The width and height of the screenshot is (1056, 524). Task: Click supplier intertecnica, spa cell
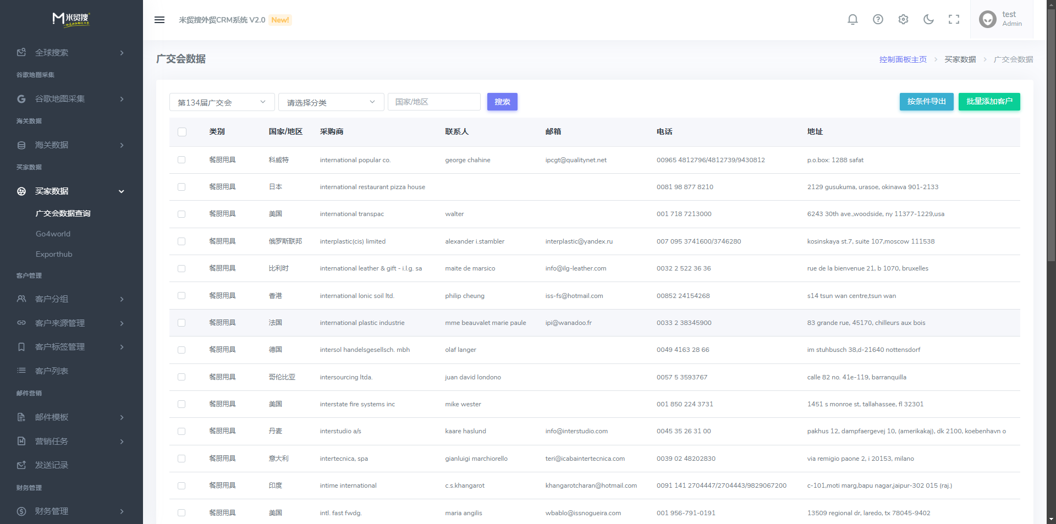(x=344, y=459)
